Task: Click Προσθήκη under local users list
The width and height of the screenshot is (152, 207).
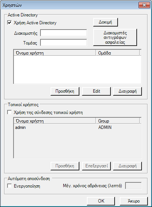Action: tap(65, 166)
